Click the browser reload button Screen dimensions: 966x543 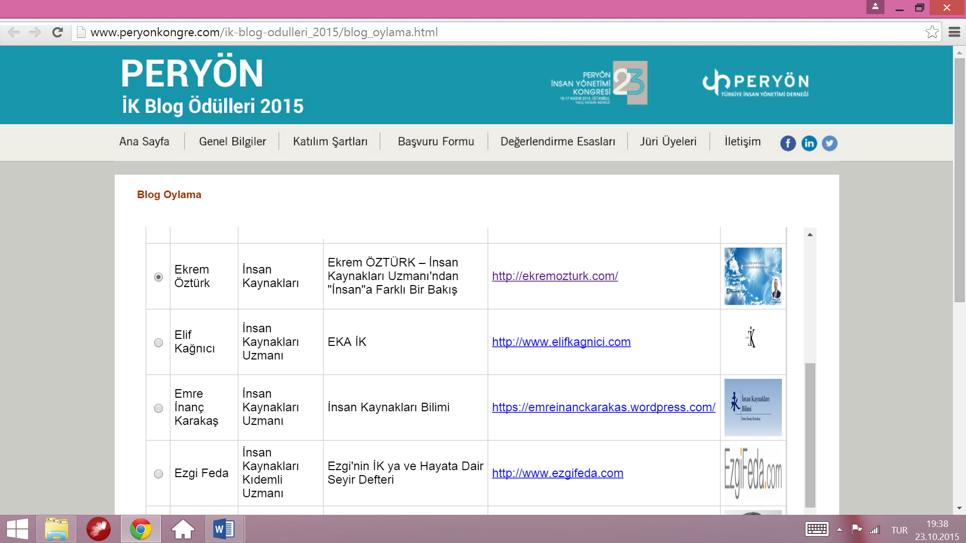click(x=57, y=32)
